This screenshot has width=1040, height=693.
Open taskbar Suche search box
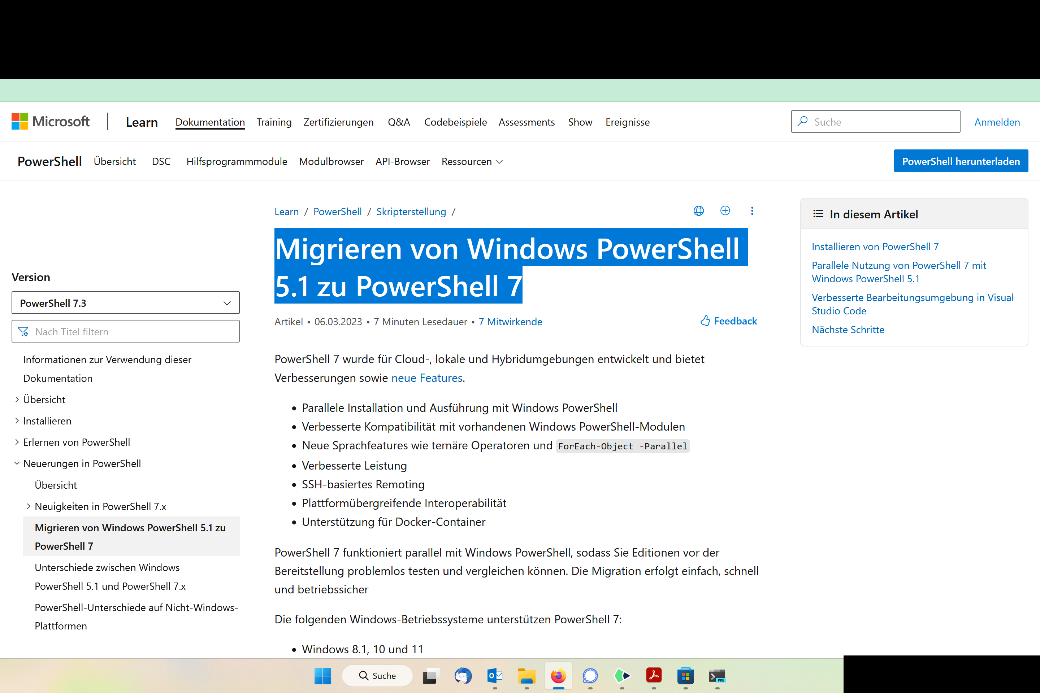click(x=377, y=676)
